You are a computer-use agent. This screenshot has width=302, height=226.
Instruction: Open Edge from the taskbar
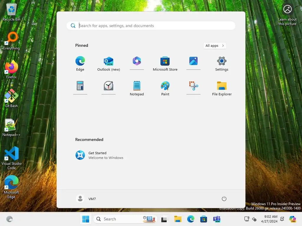click(191, 219)
